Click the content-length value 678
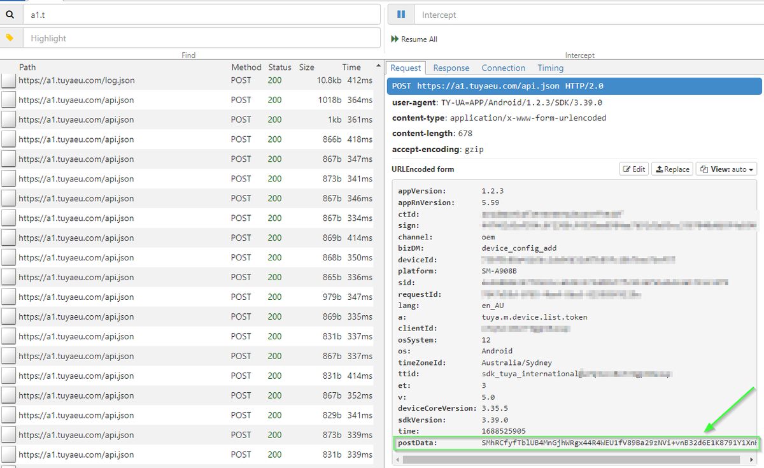The height and width of the screenshot is (468, 764). click(465, 133)
